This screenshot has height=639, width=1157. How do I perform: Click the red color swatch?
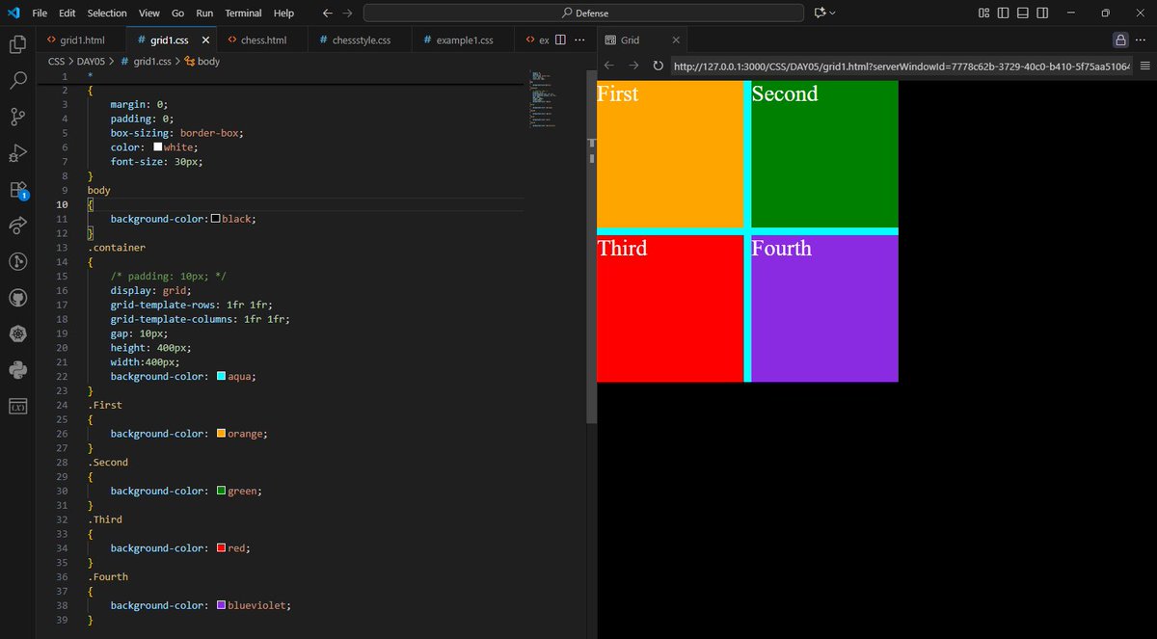pyautogui.click(x=221, y=547)
